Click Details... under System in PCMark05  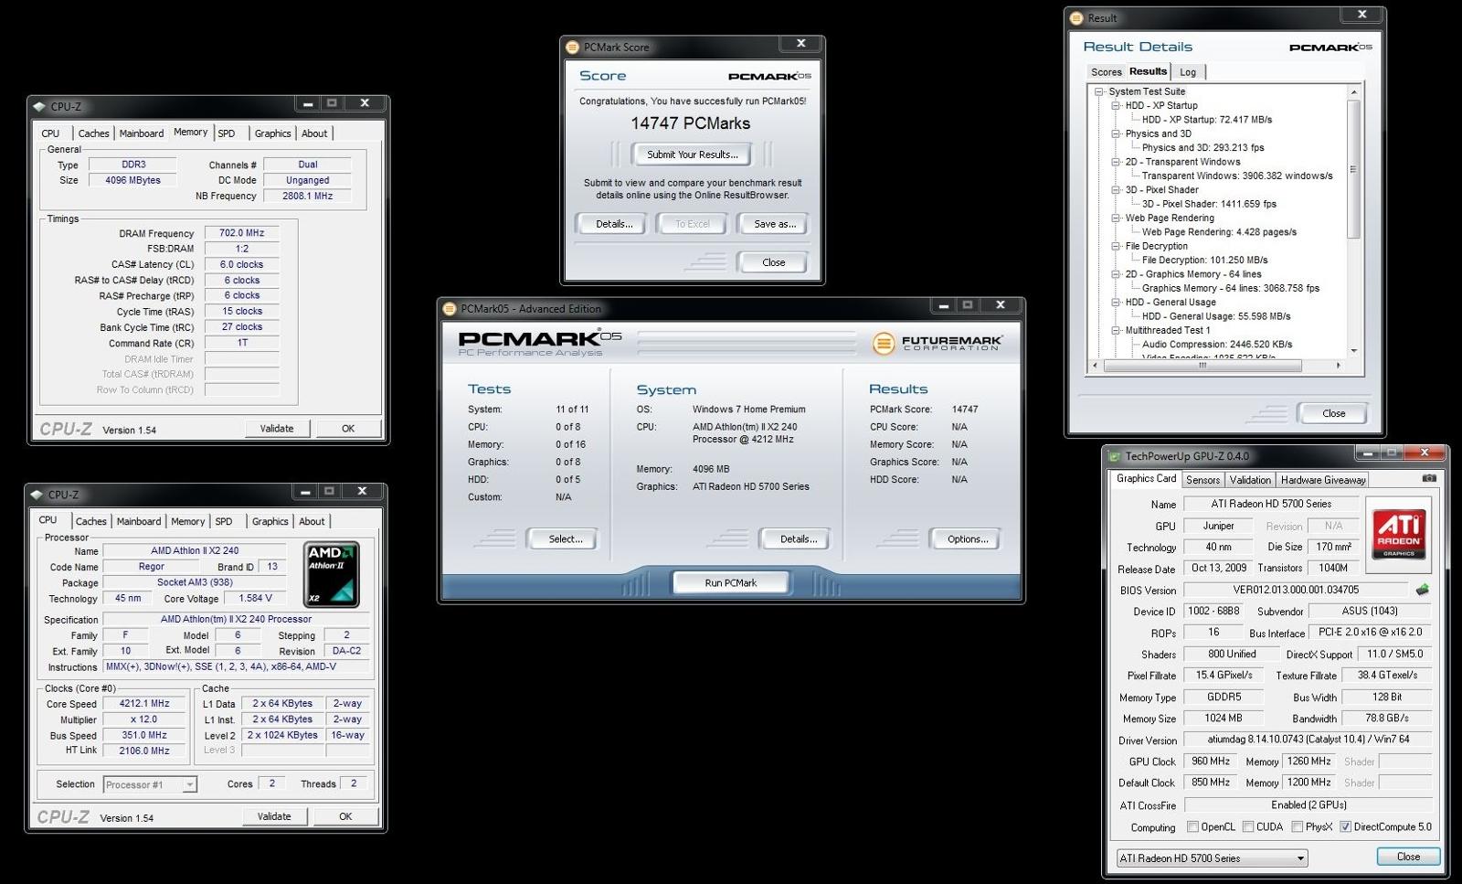click(799, 539)
